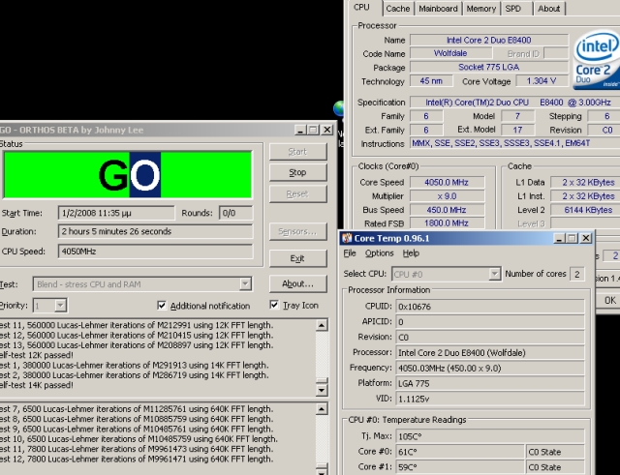The height and width of the screenshot is (475, 620).
Task: Click the Number of cores field
Action: pos(577,274)
